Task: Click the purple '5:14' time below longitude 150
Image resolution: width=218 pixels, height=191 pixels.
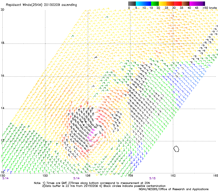Action: tap(5, 178)
